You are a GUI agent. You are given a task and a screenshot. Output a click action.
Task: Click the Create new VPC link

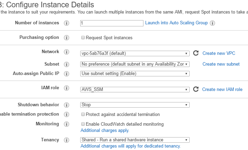pos(219,53)
